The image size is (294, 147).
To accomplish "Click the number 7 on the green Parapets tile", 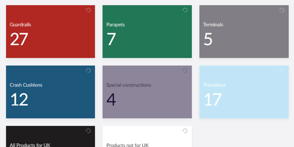I will pos(111,39).
